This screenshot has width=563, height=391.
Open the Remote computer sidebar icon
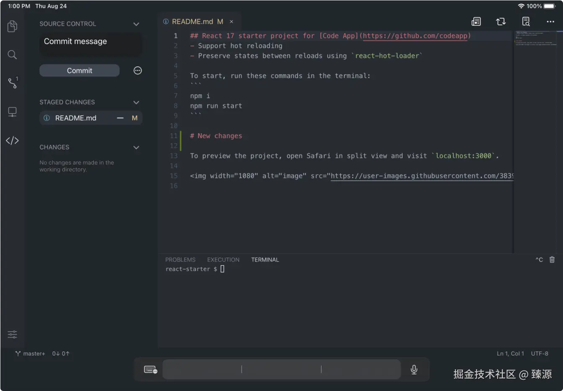[x=12, y=112]
